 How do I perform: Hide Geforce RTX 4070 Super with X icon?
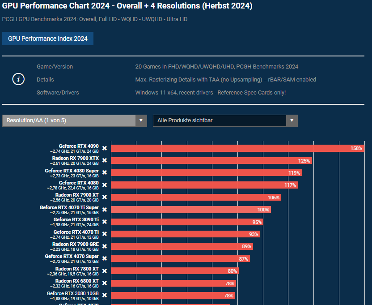(x=104, y=258)
